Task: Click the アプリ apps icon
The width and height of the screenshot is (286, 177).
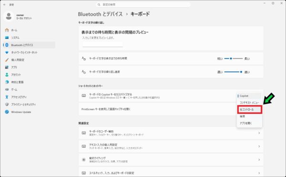Action: click(7, 67)
